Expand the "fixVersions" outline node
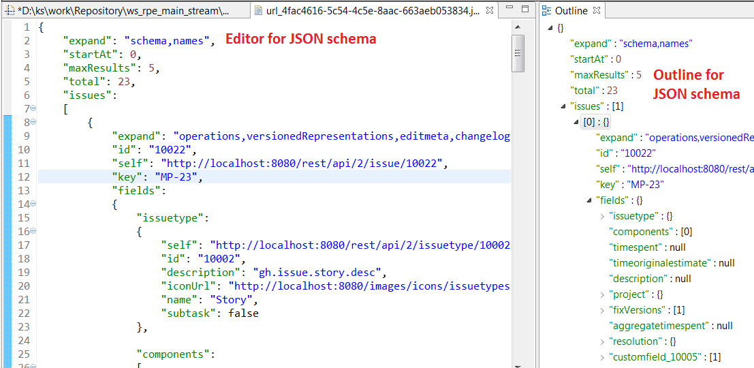The height and width of the screenshot is (368, 754). pos(602,310)
